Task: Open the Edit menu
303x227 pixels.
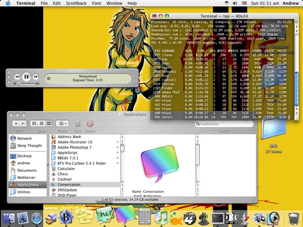Action: (57, 3)
